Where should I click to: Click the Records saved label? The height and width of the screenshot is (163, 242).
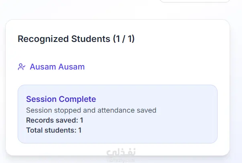(x=52, y=120)
